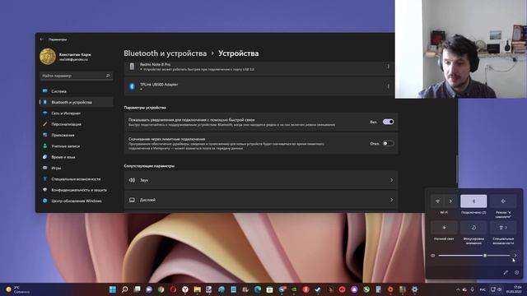Toggle airplane mode tile
The image size is (527, 296).
click(x=503, y=201)
